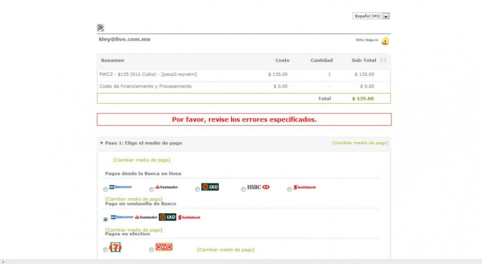The width and height of the screenshot is (482, 264).
Task: Click Costo de Financiamiento y Procesamiento row
Action: tap(244, 86)
